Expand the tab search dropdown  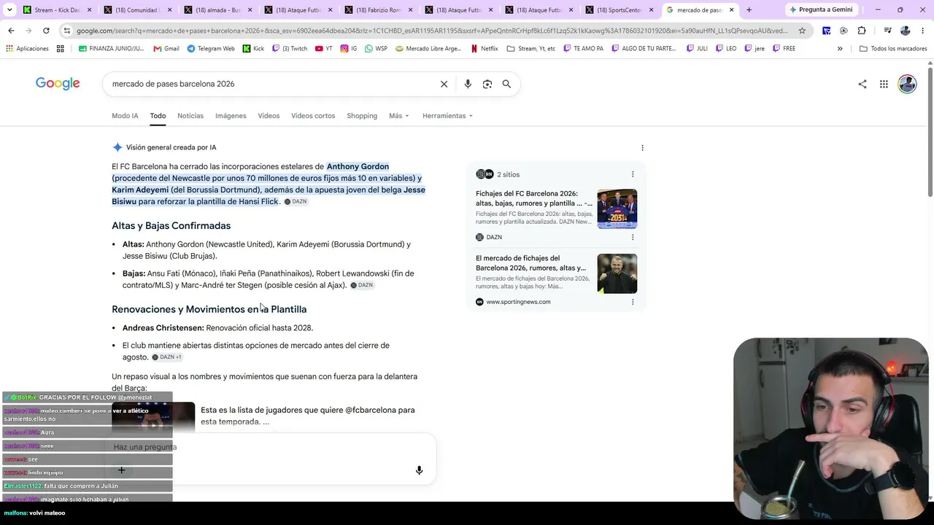[x=9, y=9]
